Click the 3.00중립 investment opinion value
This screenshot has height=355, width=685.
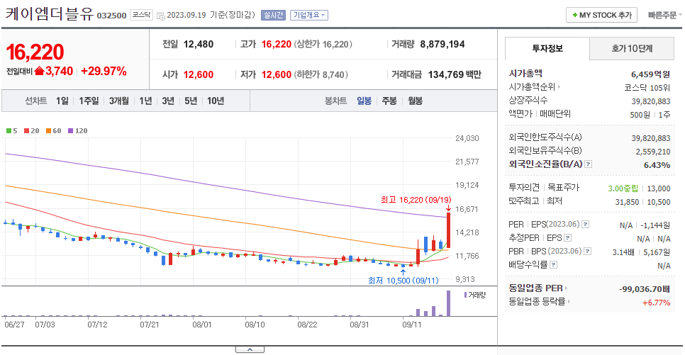pos(623,188)
